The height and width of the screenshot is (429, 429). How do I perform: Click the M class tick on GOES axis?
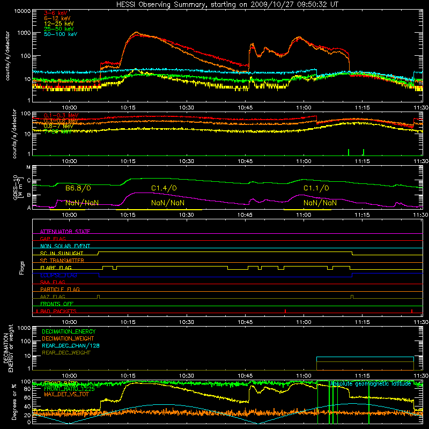[28, 167]
